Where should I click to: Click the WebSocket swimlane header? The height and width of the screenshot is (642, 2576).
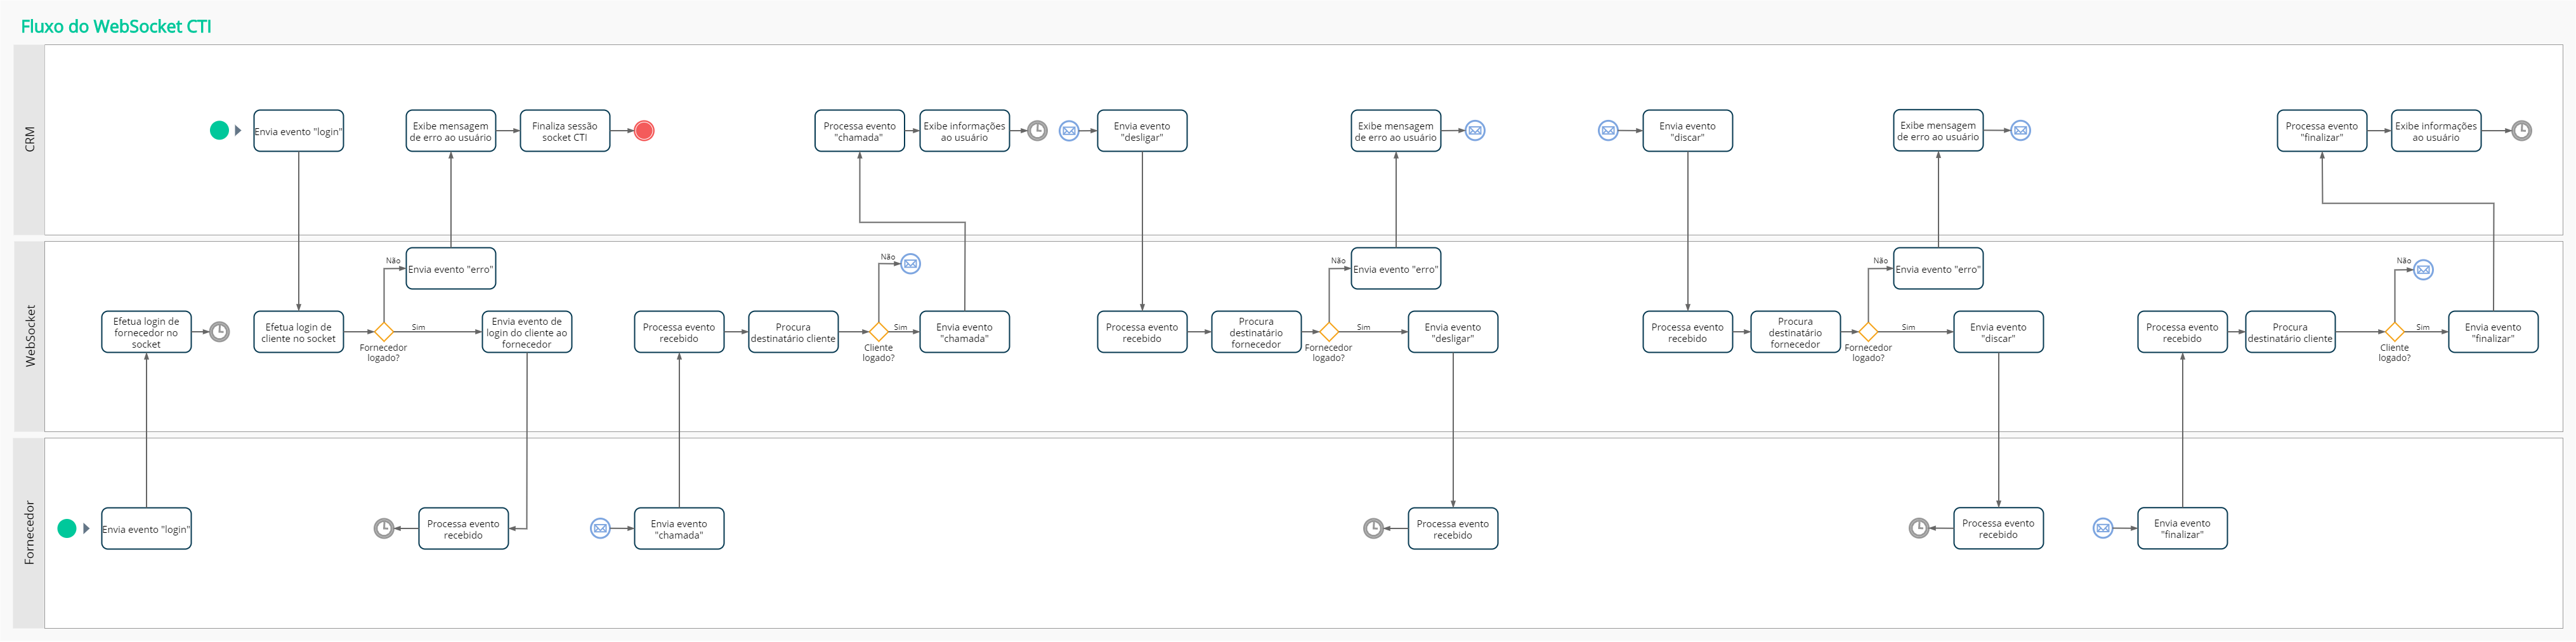(x=29, y=336)
